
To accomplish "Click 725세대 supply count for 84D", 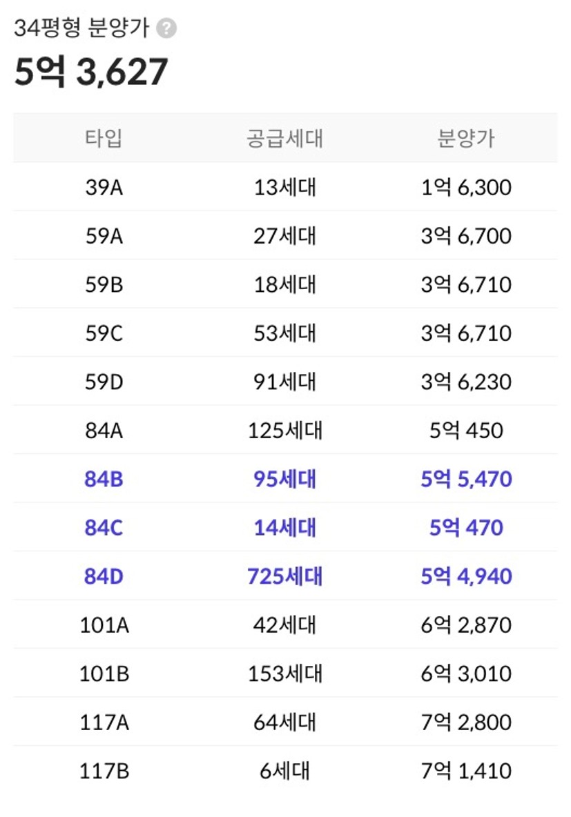I will coord(284,576).
